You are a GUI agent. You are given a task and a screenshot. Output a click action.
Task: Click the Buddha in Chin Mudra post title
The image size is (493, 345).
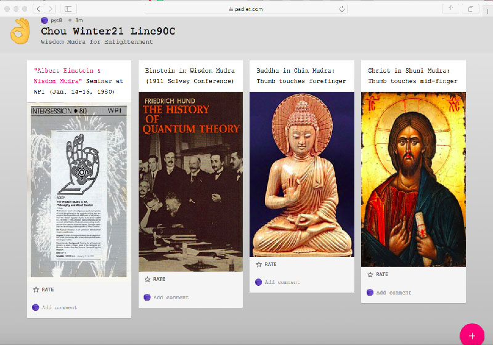click(301, 76)
